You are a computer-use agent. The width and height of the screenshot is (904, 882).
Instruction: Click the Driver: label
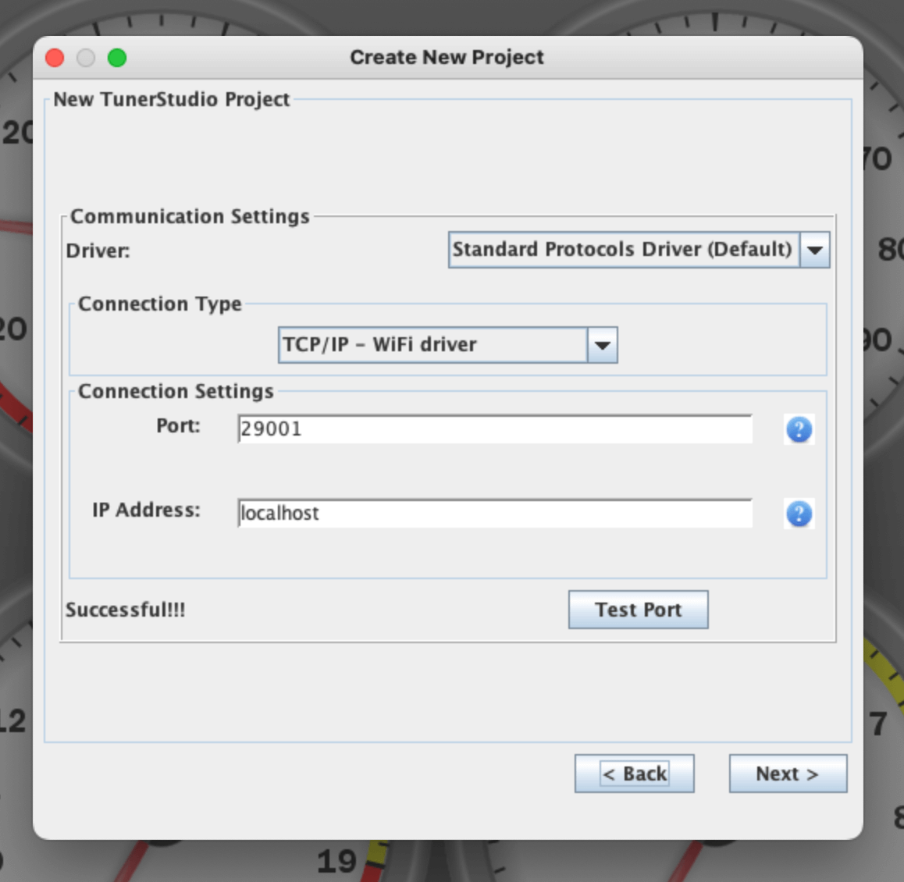[x=98, y=251]
